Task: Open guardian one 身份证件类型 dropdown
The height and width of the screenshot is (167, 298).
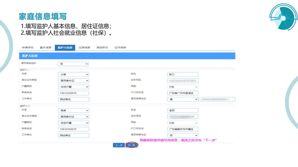Action: [74, 80]
